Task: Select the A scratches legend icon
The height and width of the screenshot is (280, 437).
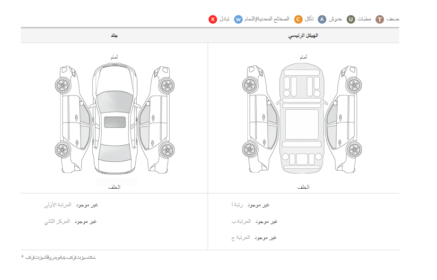Action: tap(322, 19)
